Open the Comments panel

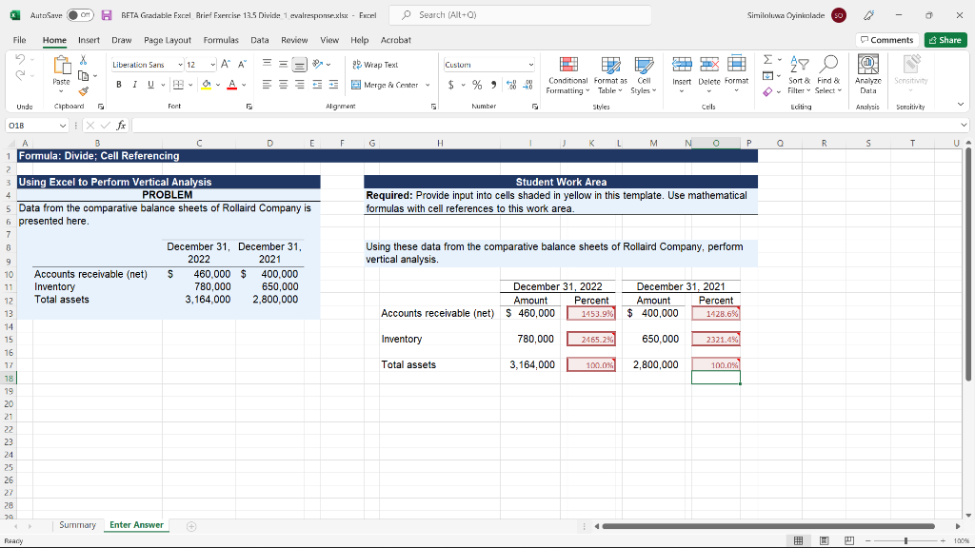pos(889,40)
